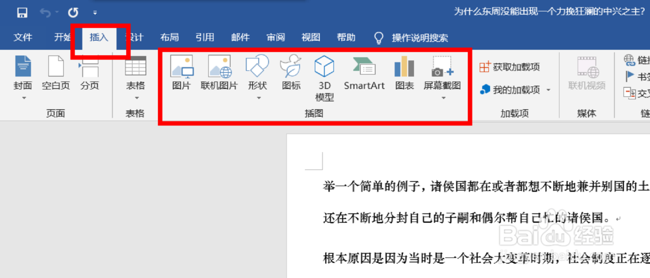Open the Customize Quick Access Toolbar dropdown

tap(95, 13)
